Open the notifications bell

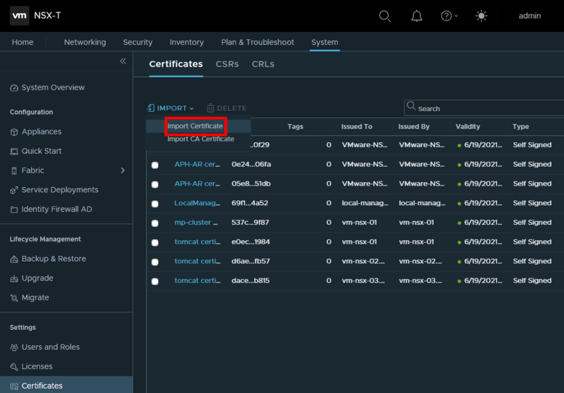click(417, 16)
